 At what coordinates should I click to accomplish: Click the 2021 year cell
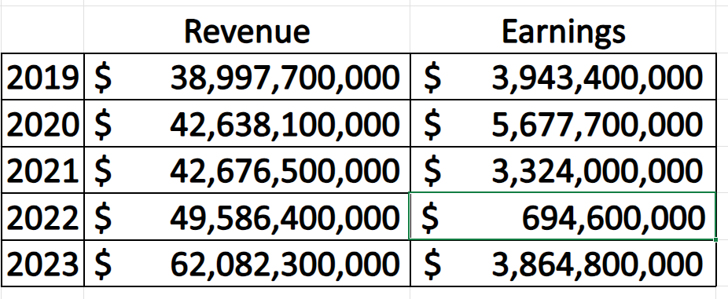[x=42, y=170]
